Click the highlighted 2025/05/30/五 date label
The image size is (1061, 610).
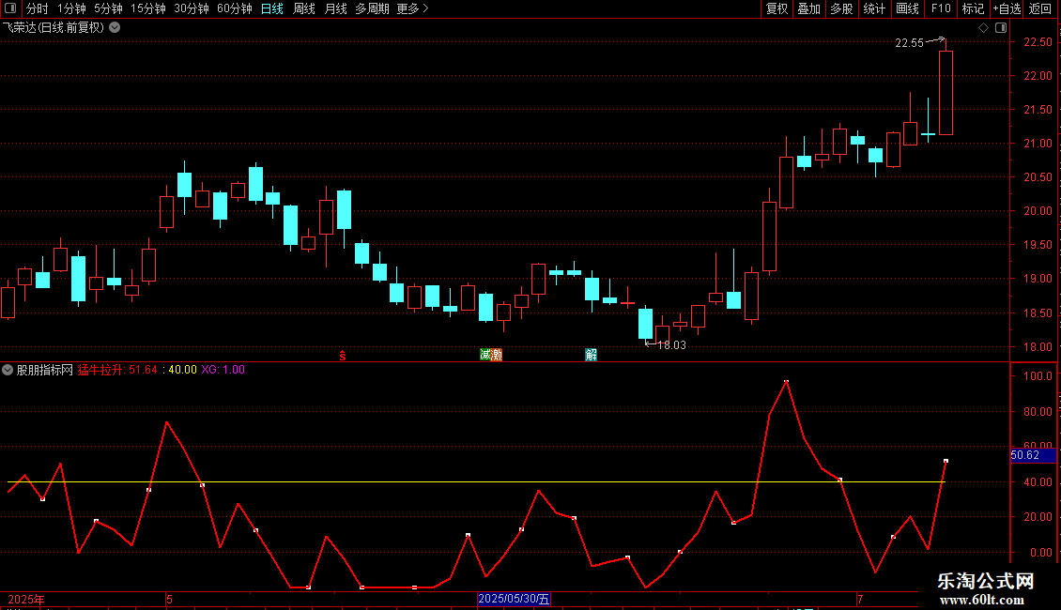point(514,599)
